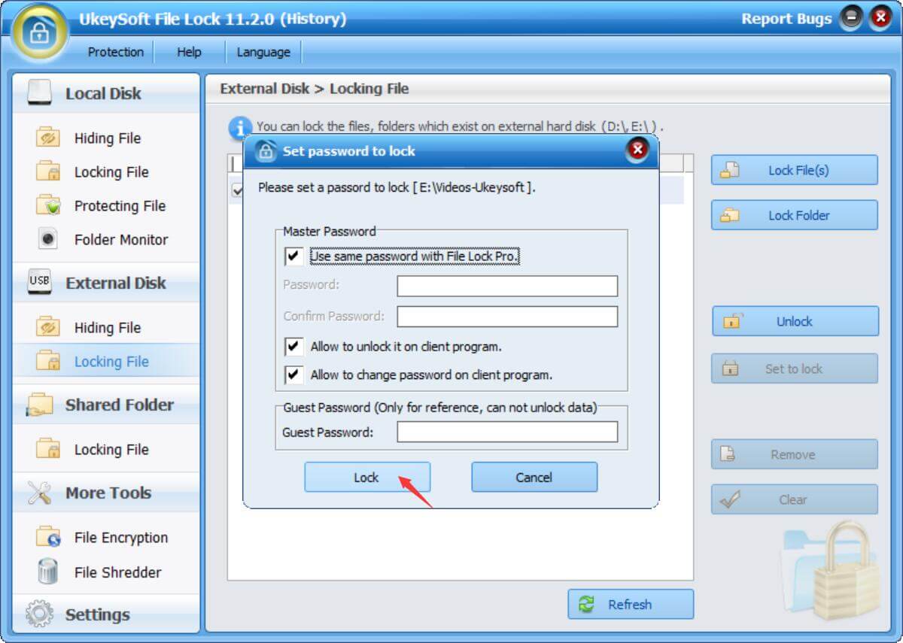
Task: Disable Allow to unlock it on client program
Action: (x=296, y=346)
